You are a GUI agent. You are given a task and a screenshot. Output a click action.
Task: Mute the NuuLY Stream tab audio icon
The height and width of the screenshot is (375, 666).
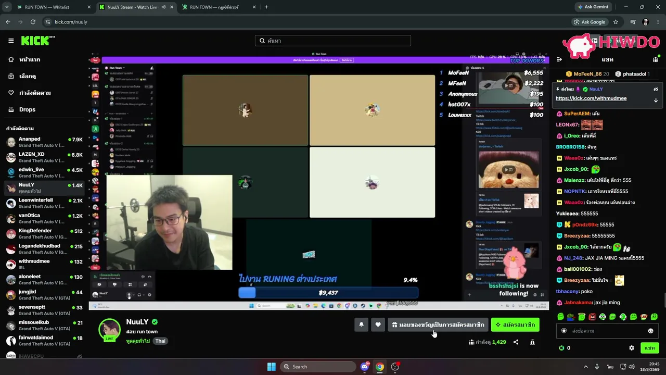click(163, 7)
